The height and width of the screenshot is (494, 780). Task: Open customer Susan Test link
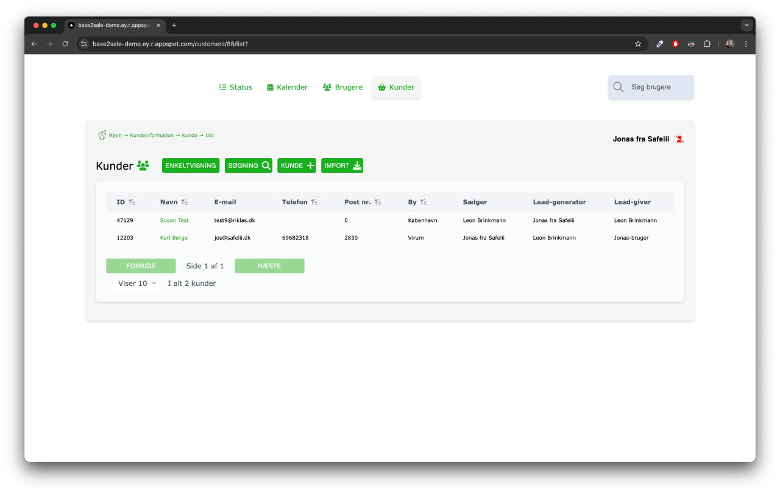coord(174,220)
